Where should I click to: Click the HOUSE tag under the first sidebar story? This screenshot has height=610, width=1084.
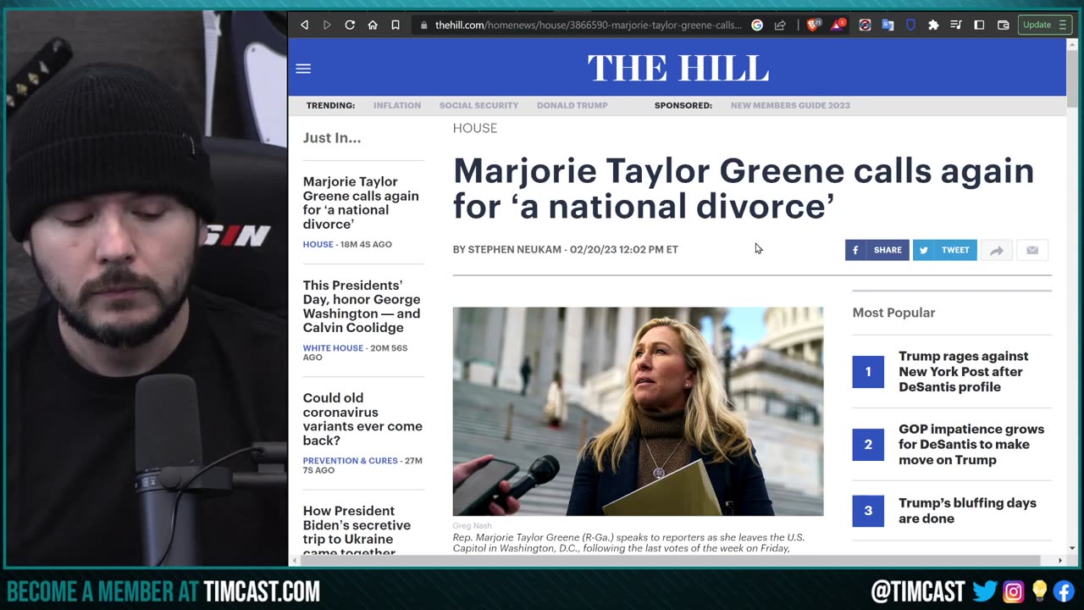coord(318,244)
